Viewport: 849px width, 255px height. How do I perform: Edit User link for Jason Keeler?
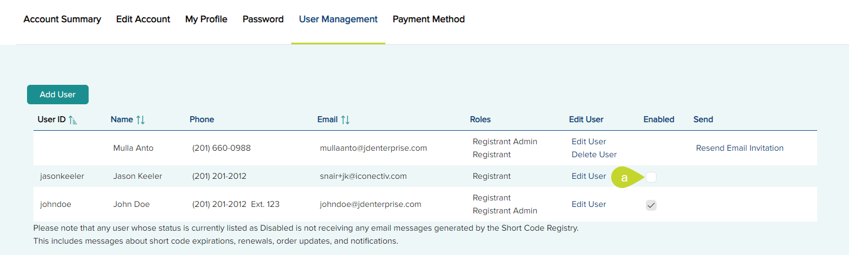tap(589, 176)
